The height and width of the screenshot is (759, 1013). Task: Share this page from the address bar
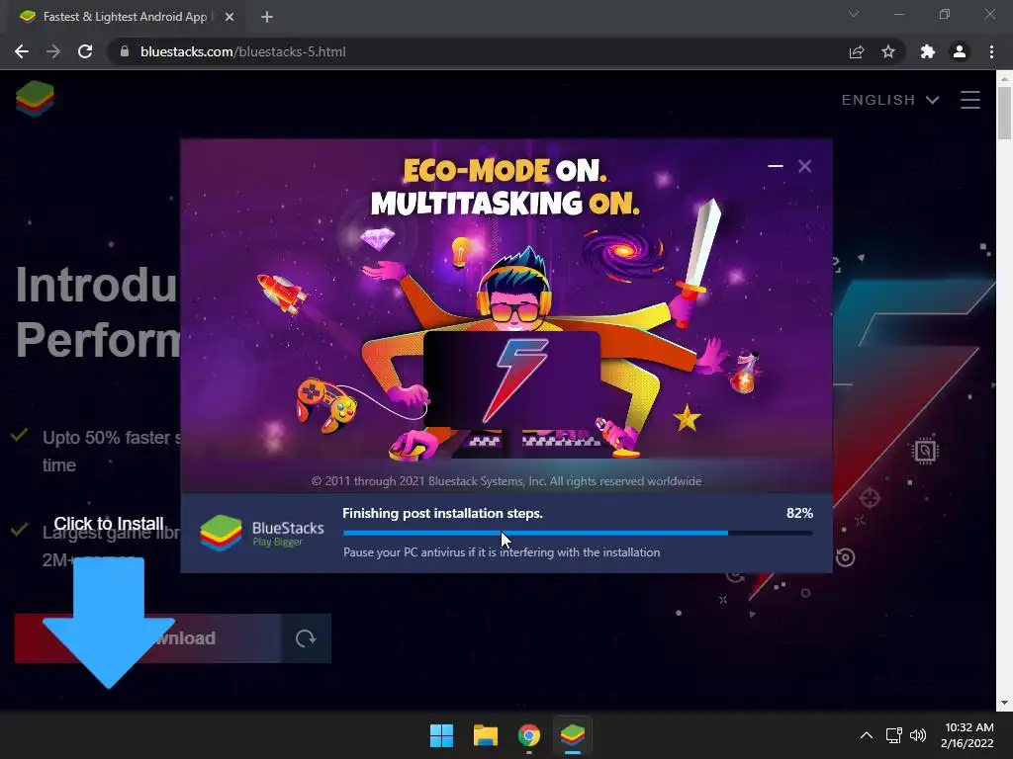coord(857,51)
